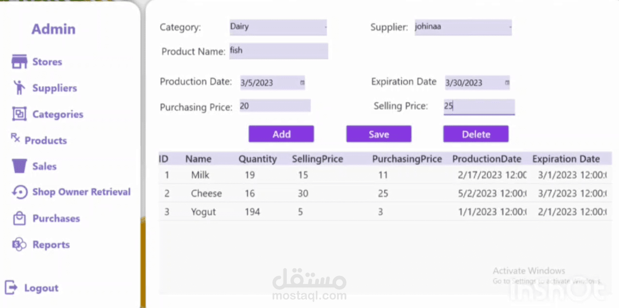
Task: Select the Reports icon
Action: (18, 245)
